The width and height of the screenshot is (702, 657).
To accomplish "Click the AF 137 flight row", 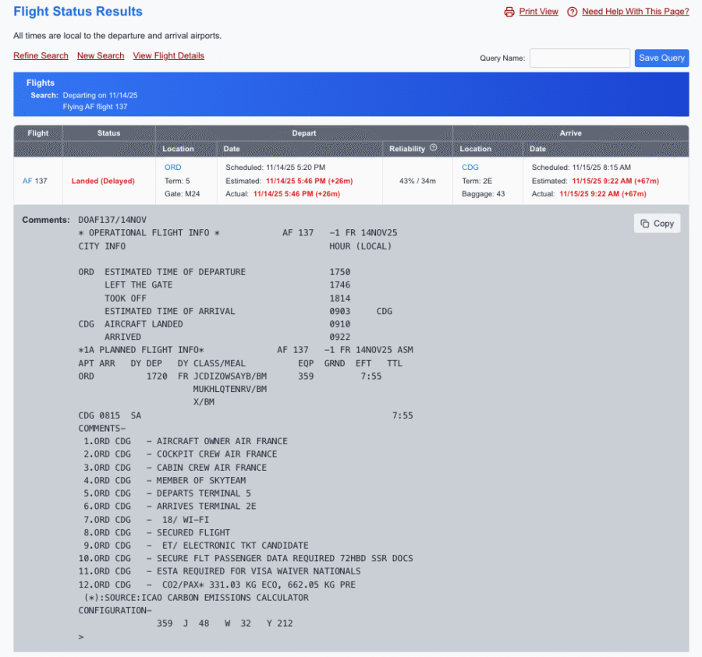I will pos(35,180).
